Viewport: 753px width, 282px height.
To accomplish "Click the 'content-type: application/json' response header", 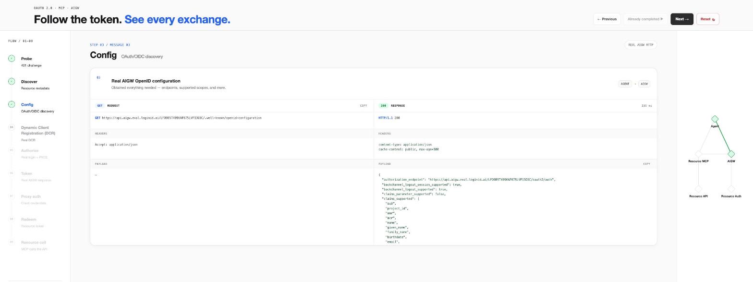I will (x=405, y=145).
